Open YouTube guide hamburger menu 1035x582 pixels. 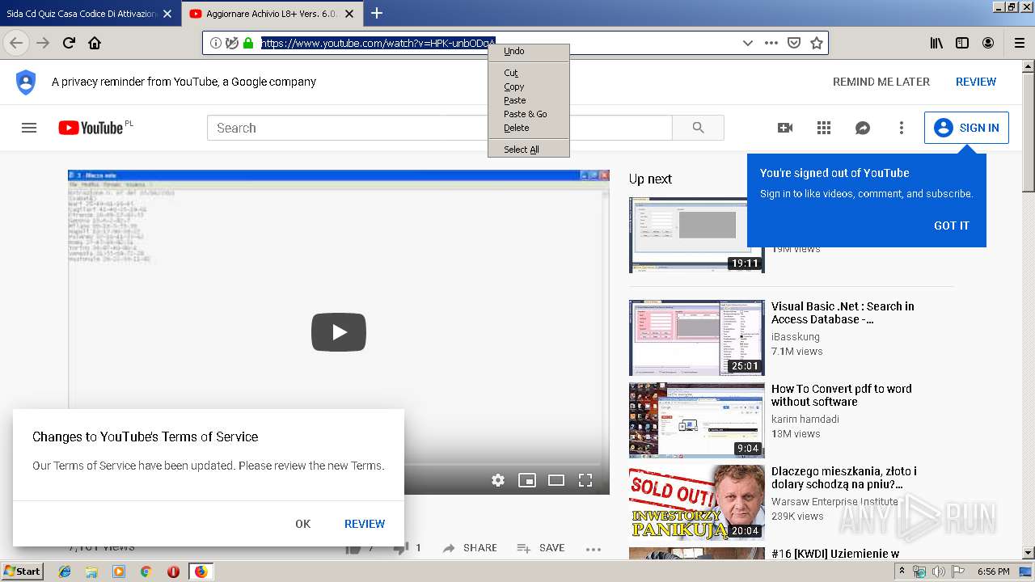tap(29, 128)
